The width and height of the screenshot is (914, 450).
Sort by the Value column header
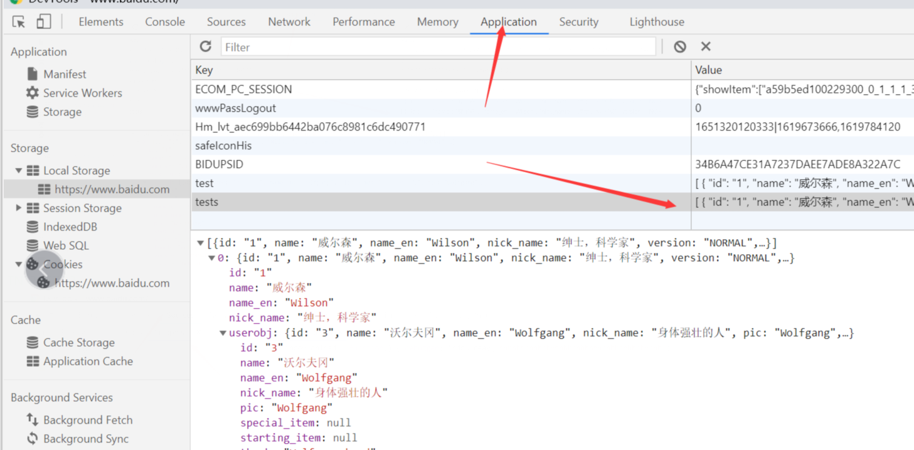point(802,70)
